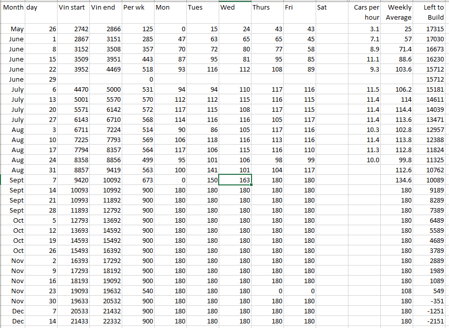Click the "Thurs" column header cell
Viewport: 449px width, 328px height.
(x=267, y=8)
